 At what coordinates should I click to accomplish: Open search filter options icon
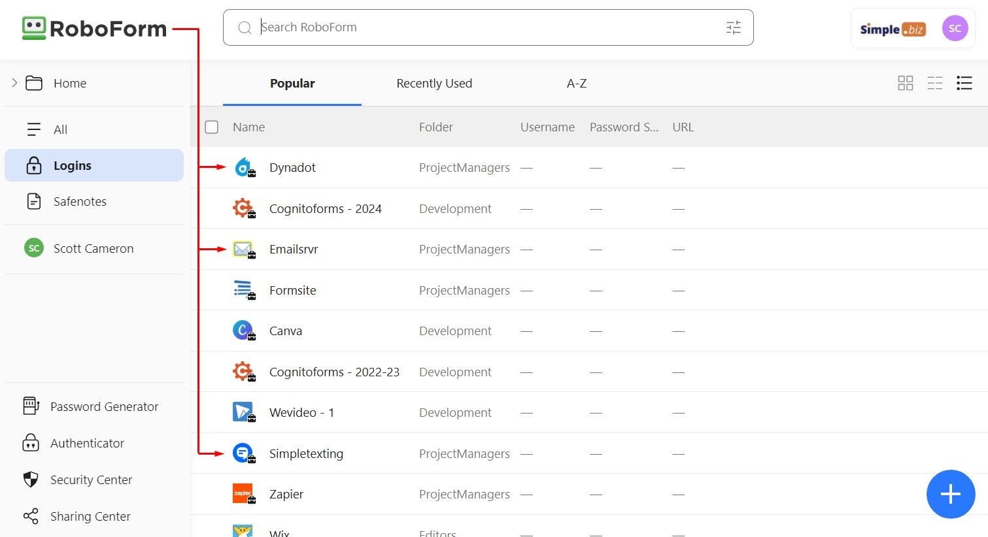pyautogui.click(x=734, y=27)
